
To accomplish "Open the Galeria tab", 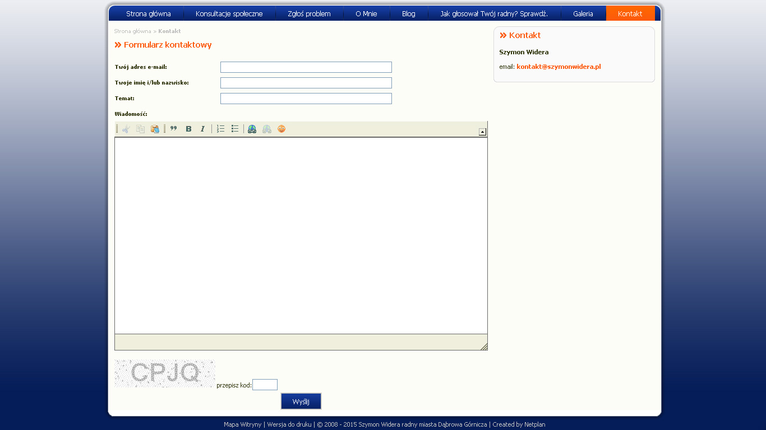I will (x=583, y=13).
